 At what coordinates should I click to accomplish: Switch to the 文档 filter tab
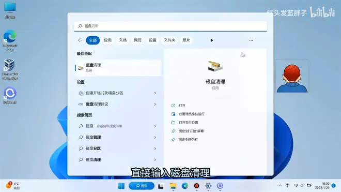tap(122, 40)
